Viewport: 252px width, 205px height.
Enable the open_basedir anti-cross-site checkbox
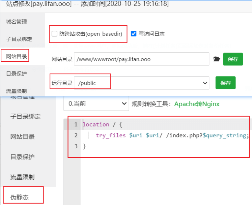(54, 34)
